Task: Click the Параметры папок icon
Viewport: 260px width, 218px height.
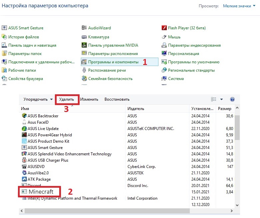Action: [x=4, y=53]
